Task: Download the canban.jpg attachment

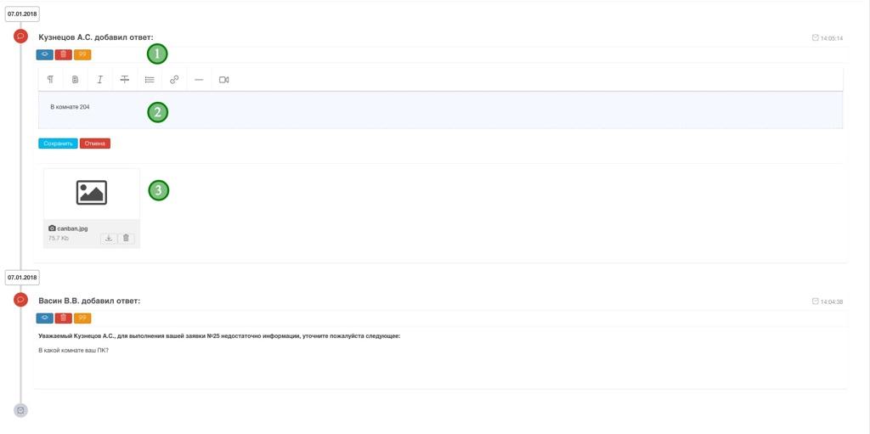Action: 109,239
